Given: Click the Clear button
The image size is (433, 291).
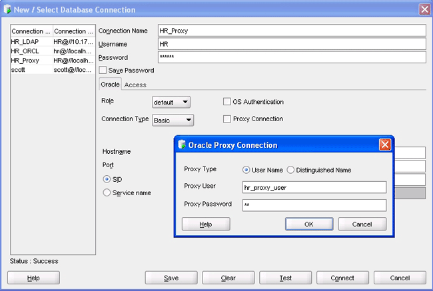Looking at the screenshot, I should pyautogui.click(x=228, y=278).
